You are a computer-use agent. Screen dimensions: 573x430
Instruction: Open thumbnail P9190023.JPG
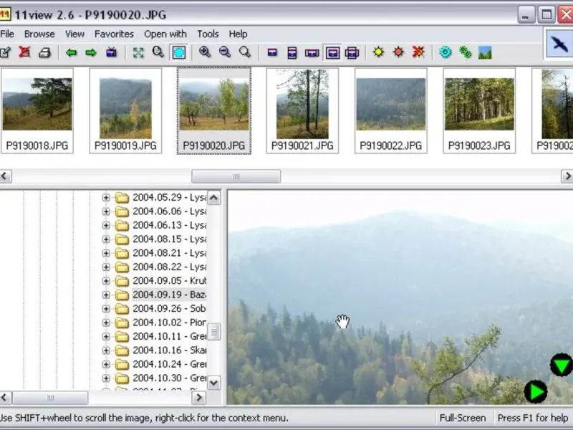479,110
